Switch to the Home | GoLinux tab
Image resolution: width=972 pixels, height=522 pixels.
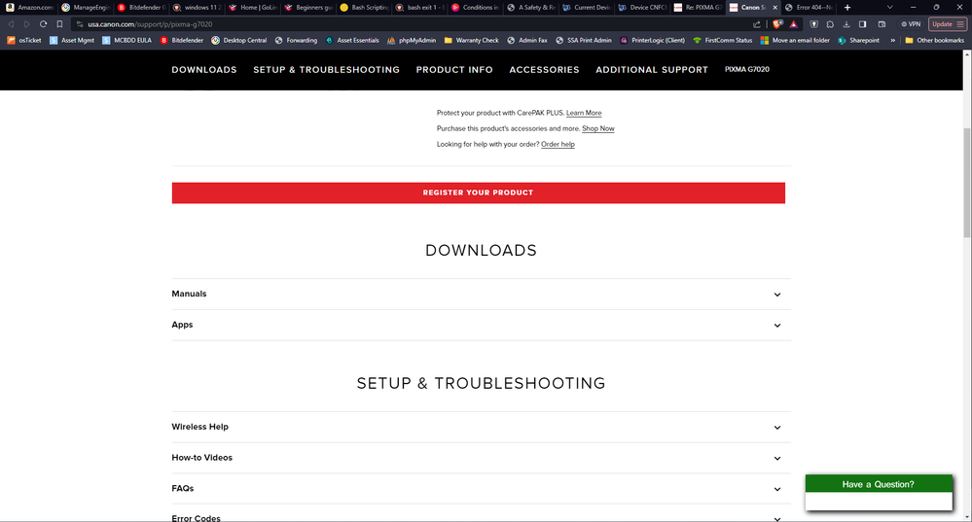[252, 8]
